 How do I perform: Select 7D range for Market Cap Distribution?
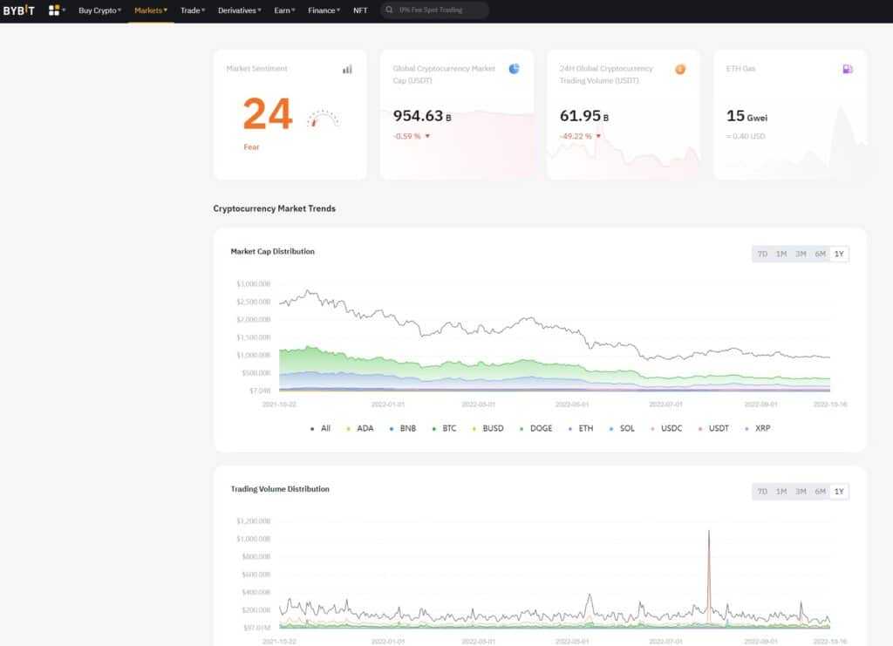pyautogui.click(x=762, y=254)
